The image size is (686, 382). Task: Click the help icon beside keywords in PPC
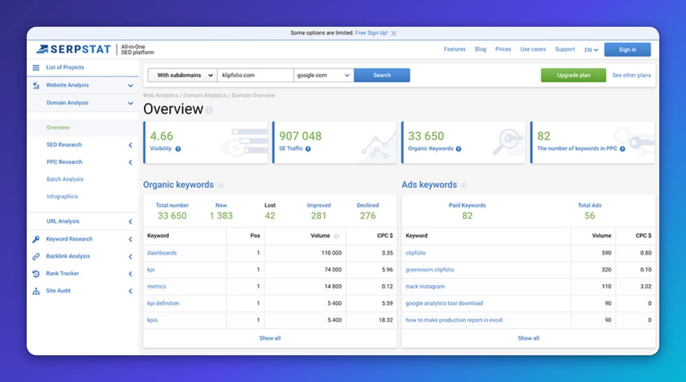point(622,149)
